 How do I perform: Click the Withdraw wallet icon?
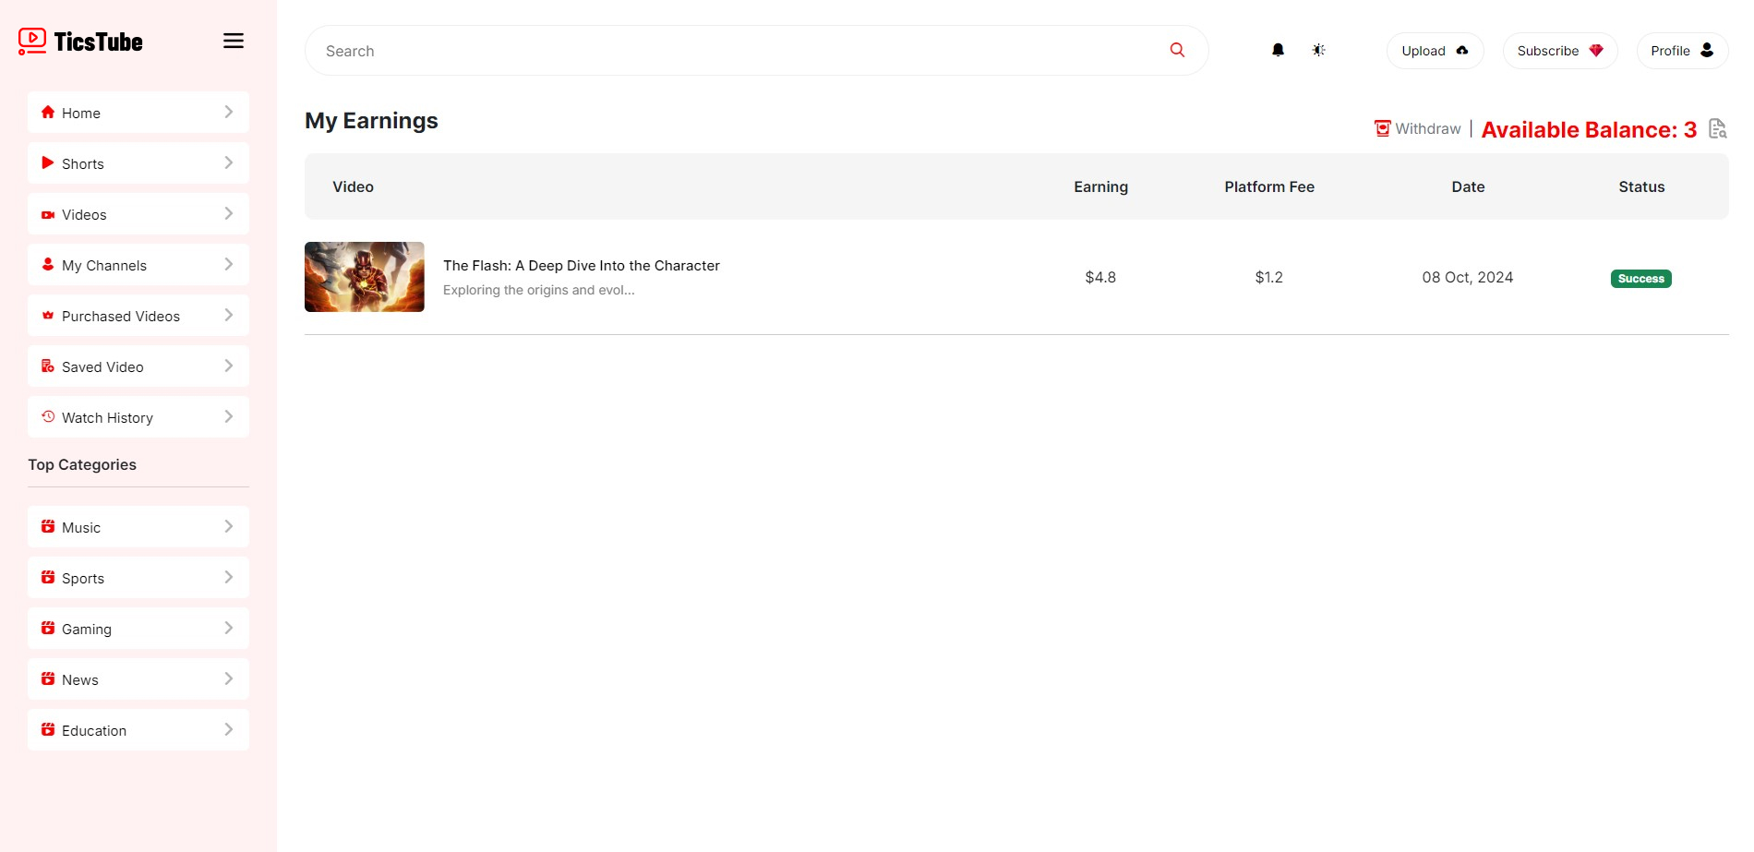click(1382, 128)
